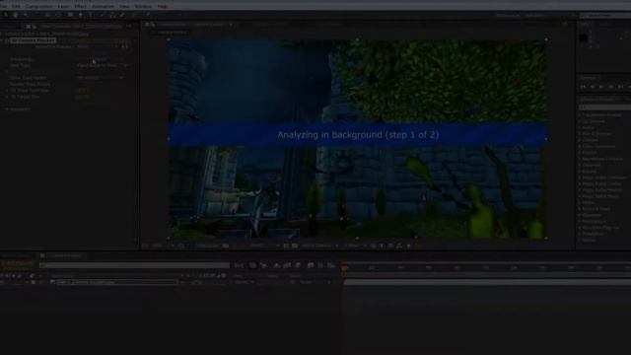Toggle the 3D Camera Tracker fx switch
The image size is (631, 355).
(7, 40)
